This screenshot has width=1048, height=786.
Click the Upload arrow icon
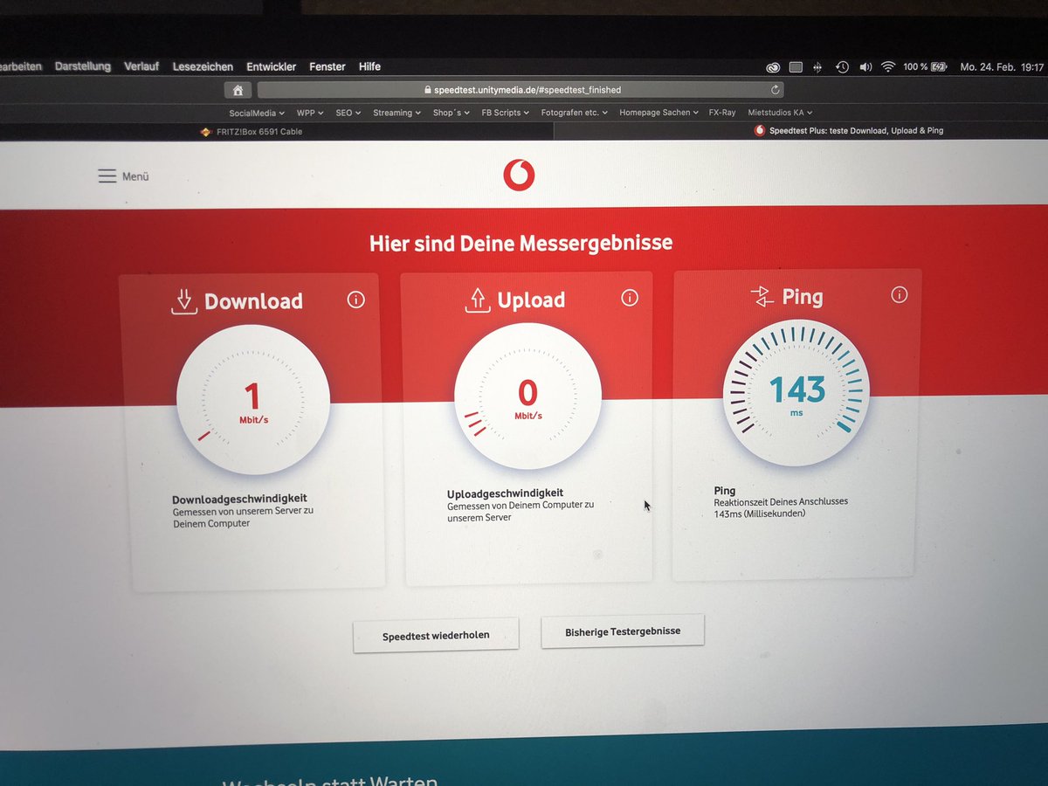coord(477,300)
